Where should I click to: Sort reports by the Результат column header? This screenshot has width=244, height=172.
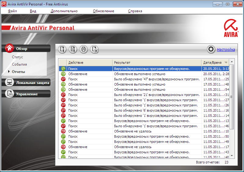[157, 63]
